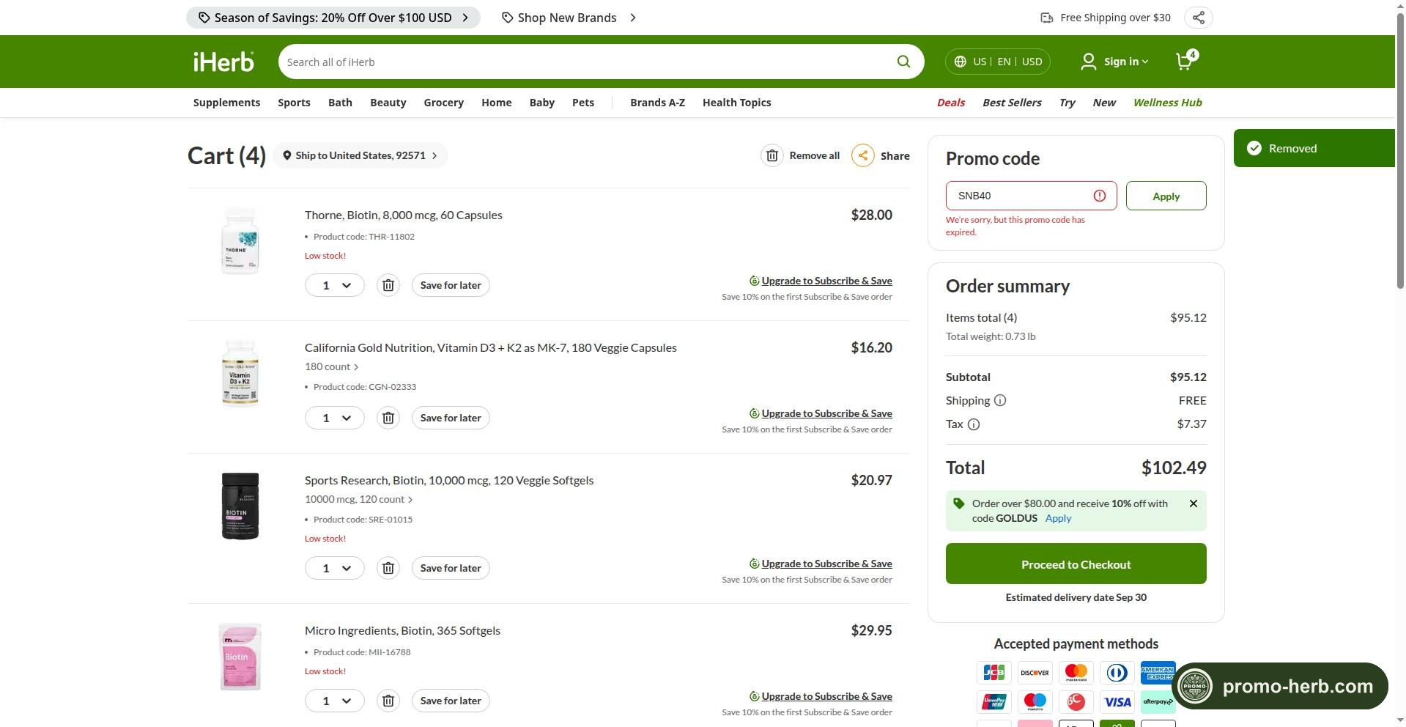The width and height of the screenshot is (1406, 727).
Task: Click the Discover payment icon
Action: (1035, 673)
